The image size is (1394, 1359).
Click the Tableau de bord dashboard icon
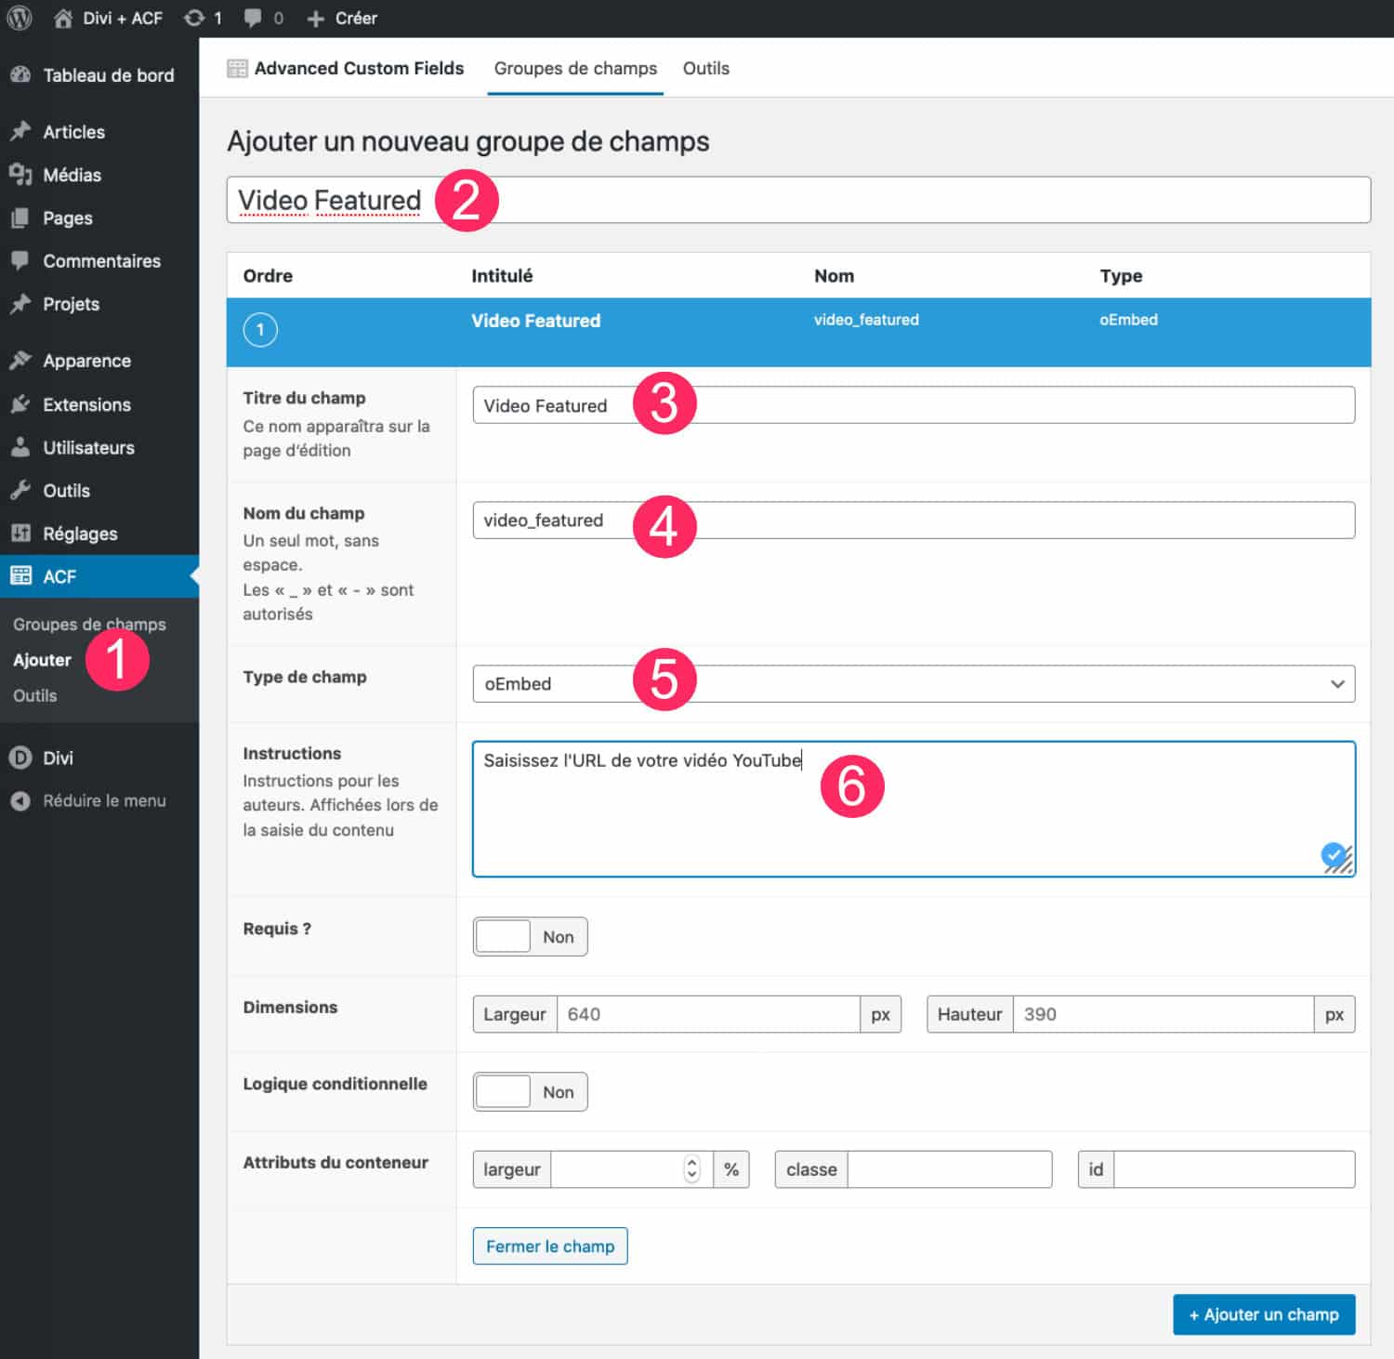20,75
